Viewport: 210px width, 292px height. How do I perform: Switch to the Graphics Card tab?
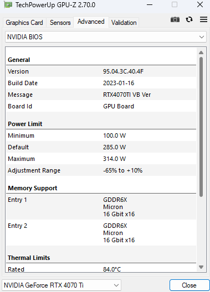point(24,23)
